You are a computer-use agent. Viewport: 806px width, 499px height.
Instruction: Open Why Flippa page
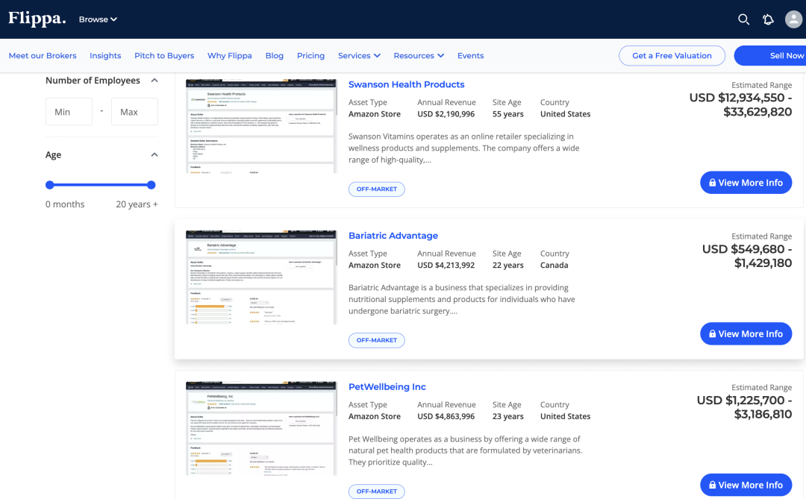(230, 55)
